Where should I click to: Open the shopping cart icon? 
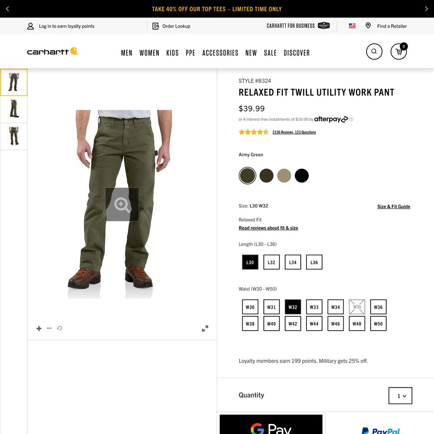point(398,52)
